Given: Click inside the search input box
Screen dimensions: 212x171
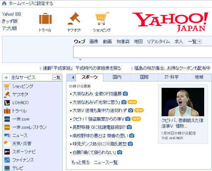Looking at the screenshot, I should click(x=143, y=52).
